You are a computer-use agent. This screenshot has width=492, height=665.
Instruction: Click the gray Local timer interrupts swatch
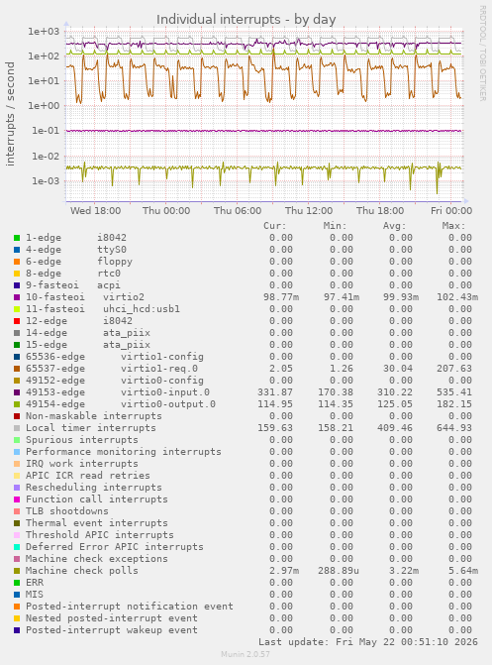(x=17, y=428)
